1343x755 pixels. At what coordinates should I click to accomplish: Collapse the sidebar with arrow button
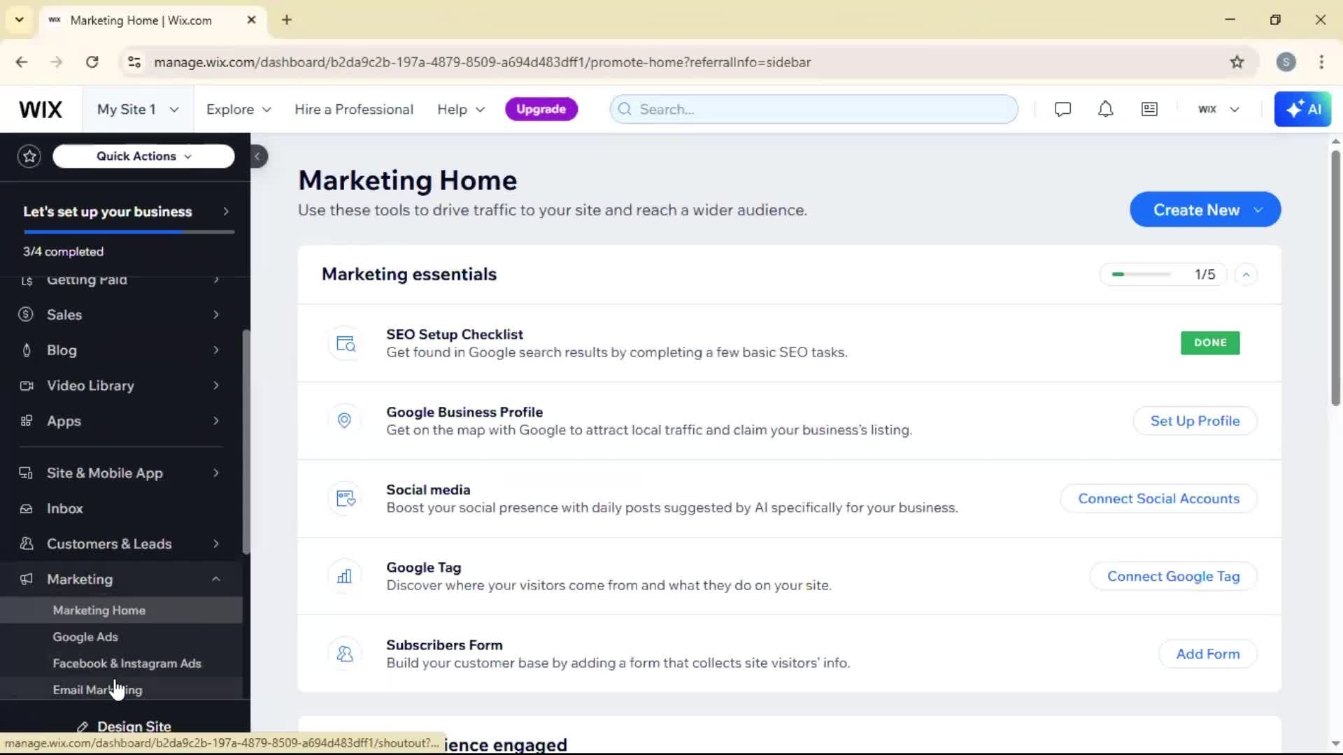click(258, 157)
